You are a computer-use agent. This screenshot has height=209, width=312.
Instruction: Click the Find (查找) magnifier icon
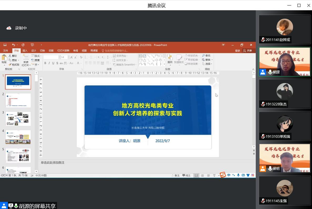point(204,56)
